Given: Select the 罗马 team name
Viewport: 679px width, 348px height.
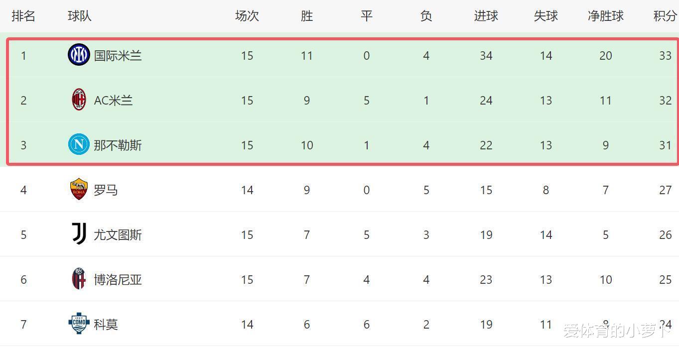Looking at the screenshot, I should pyautogui.click(x=106, y=190).
